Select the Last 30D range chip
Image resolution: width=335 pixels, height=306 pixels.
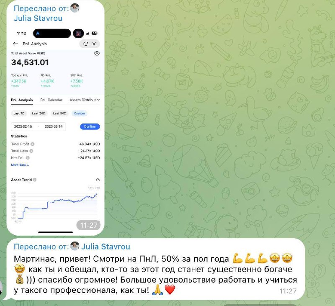click(x=39, y=113)
